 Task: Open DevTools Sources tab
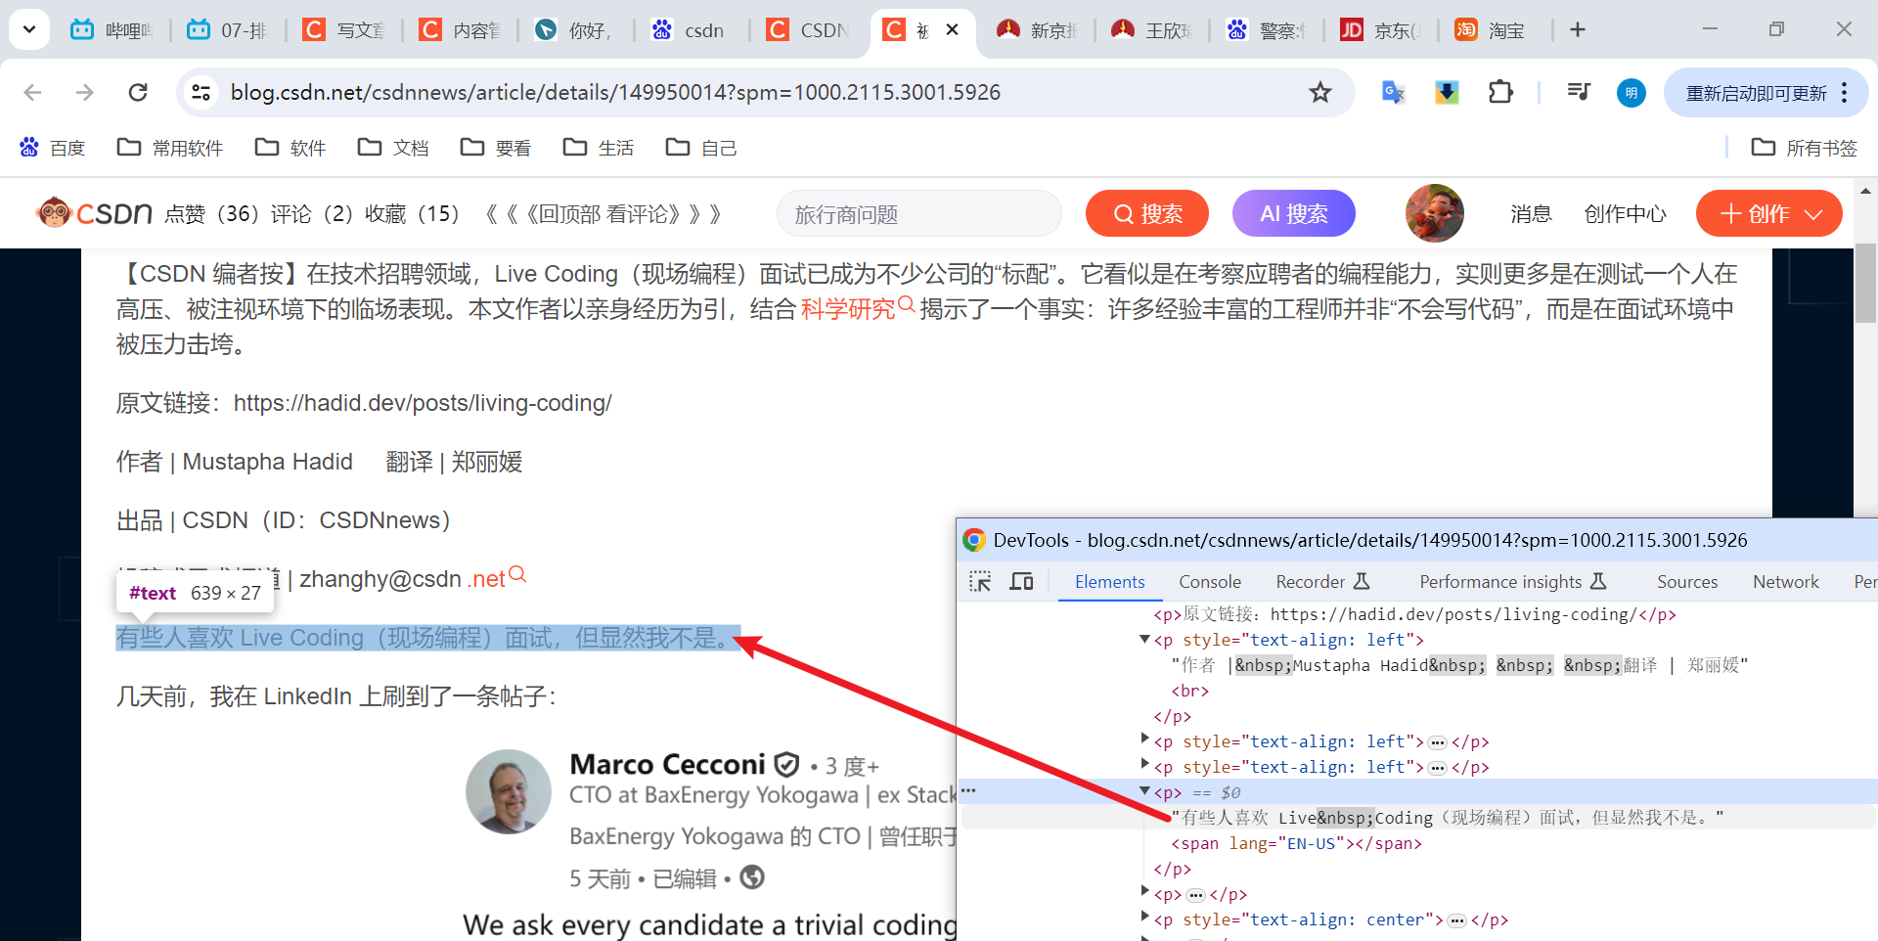1687,581
